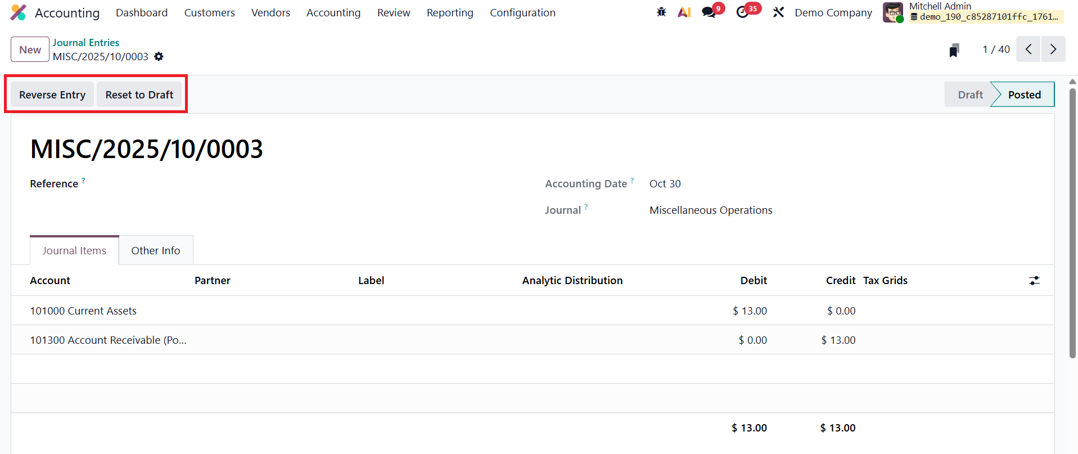The width and height of the screenshot is (1078, 454).
Task: Click the wrench tools icon
Action: 778,12
